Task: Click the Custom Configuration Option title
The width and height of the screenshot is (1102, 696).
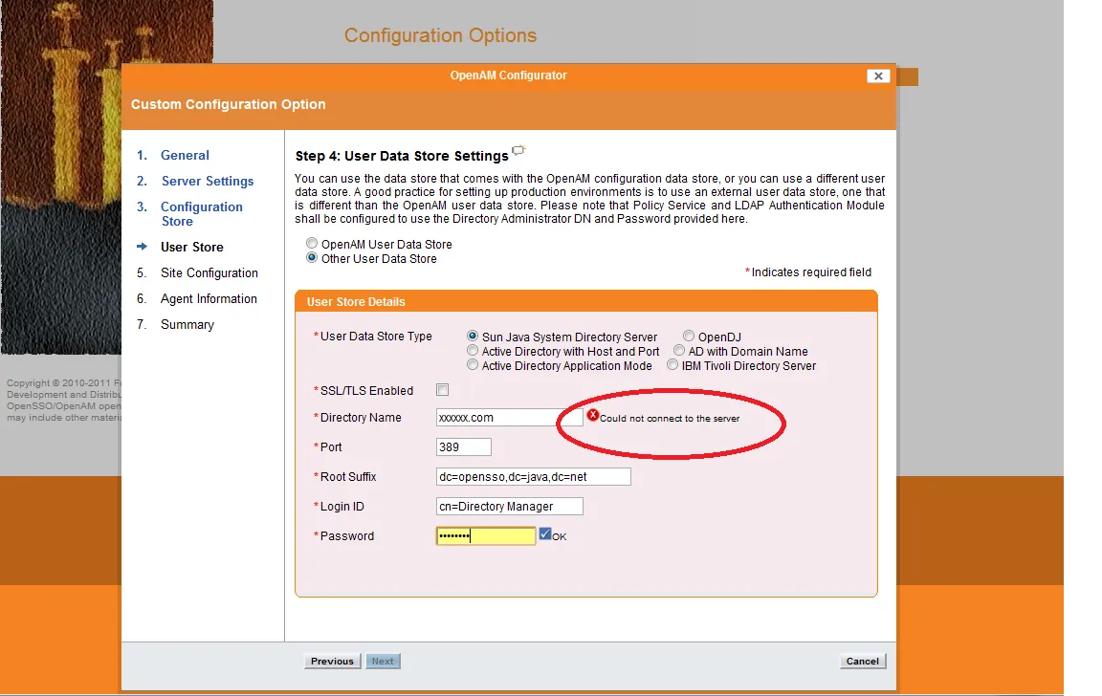Action: 229,104
